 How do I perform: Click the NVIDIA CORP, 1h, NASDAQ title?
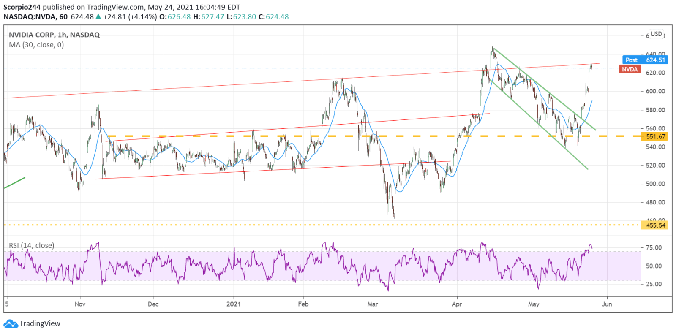(x=55, y=35)
